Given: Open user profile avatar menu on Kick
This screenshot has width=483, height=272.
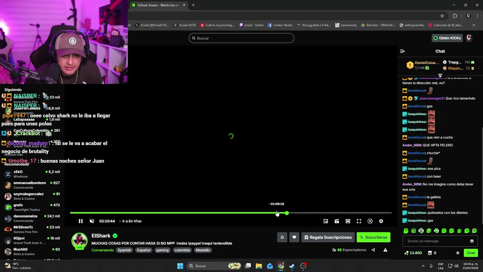Looking at the screenshot, I should click(x=469, y=38).
